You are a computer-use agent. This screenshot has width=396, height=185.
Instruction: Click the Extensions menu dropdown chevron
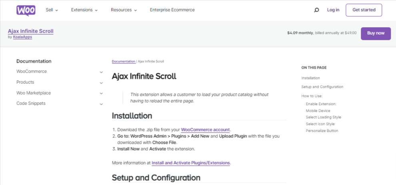[x=96, y=11]
